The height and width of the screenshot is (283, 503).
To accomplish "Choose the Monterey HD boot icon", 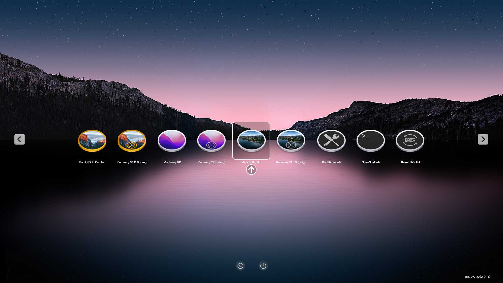I will click(172, 141).
